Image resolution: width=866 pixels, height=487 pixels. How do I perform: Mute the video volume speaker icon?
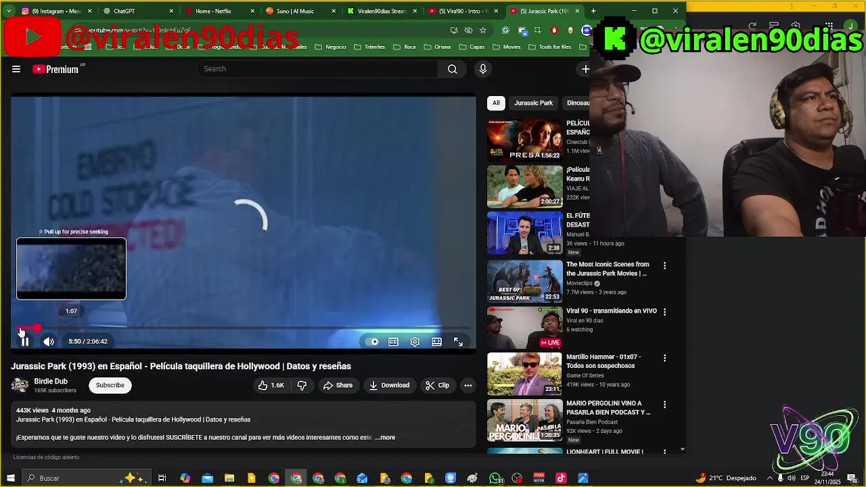[x=49, y=342]
